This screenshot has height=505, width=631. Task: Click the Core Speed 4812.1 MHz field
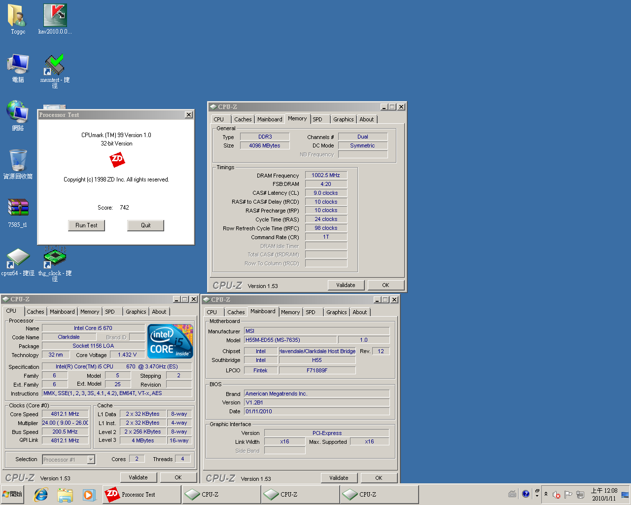65,414
